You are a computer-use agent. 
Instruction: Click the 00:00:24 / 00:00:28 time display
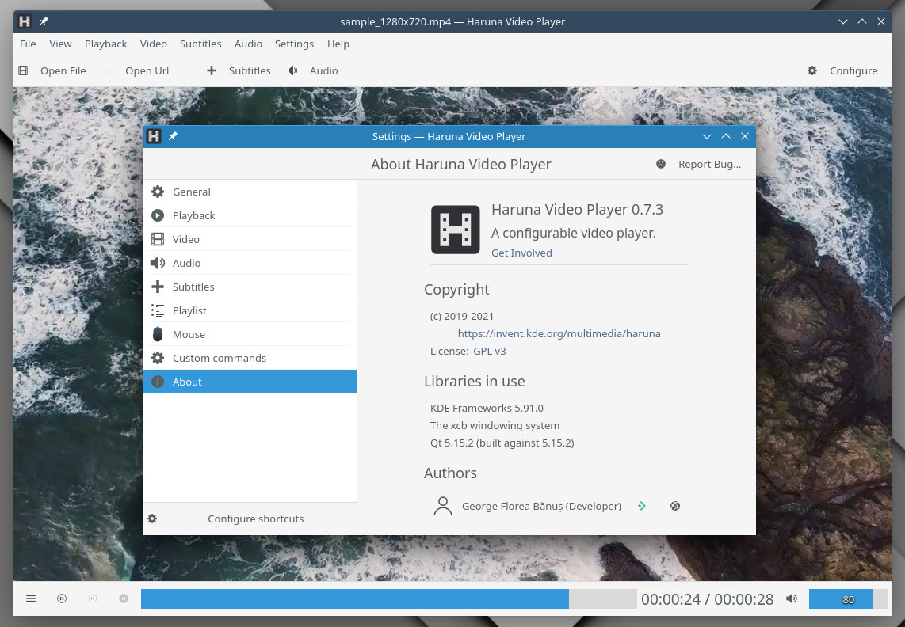point(707,599)
